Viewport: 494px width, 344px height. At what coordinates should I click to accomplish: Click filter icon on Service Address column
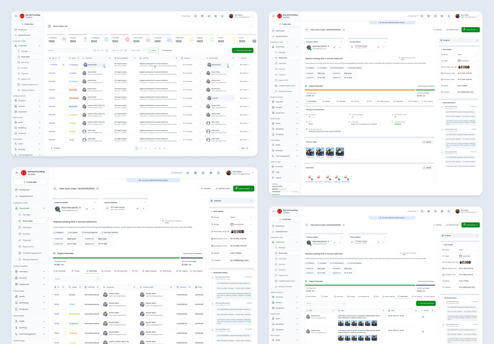(135, 58)
